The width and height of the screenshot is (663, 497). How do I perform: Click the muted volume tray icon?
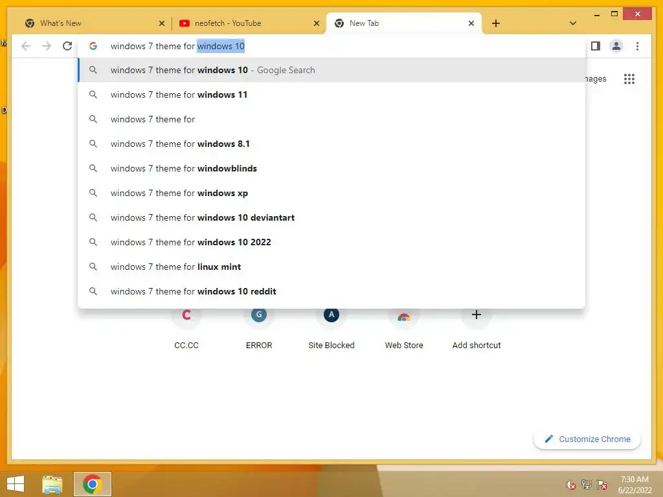pos(570,485)
